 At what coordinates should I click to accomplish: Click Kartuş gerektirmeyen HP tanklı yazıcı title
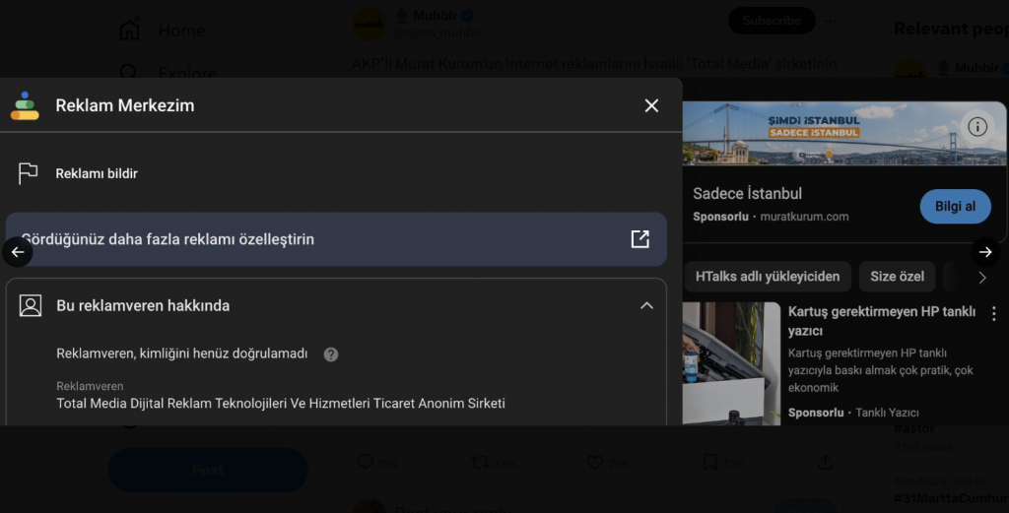pos(882,321)
